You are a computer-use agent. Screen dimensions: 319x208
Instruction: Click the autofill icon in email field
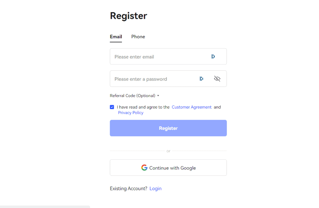(x=213, y=57)
